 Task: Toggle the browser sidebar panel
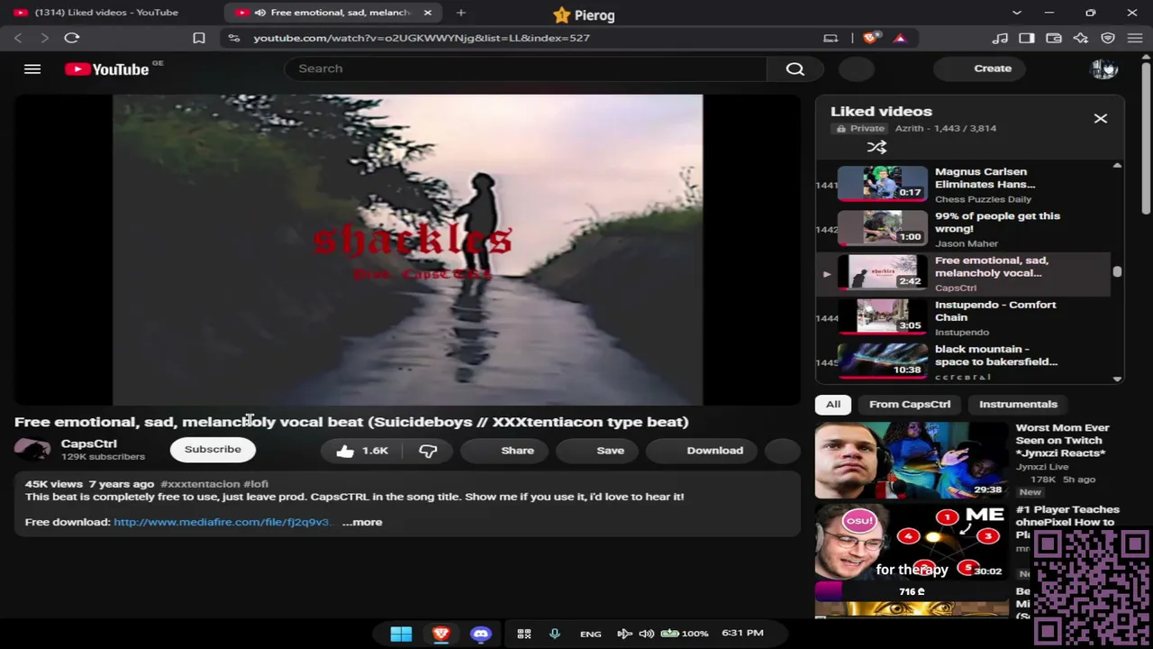click(1027, 38)
